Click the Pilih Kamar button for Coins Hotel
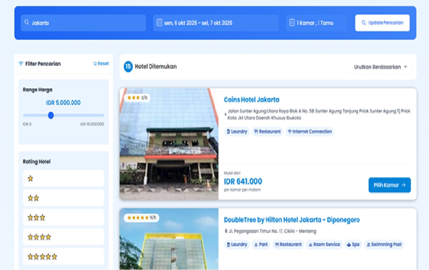This screenshot has height=270, width=429. click(x=389, y=185)
